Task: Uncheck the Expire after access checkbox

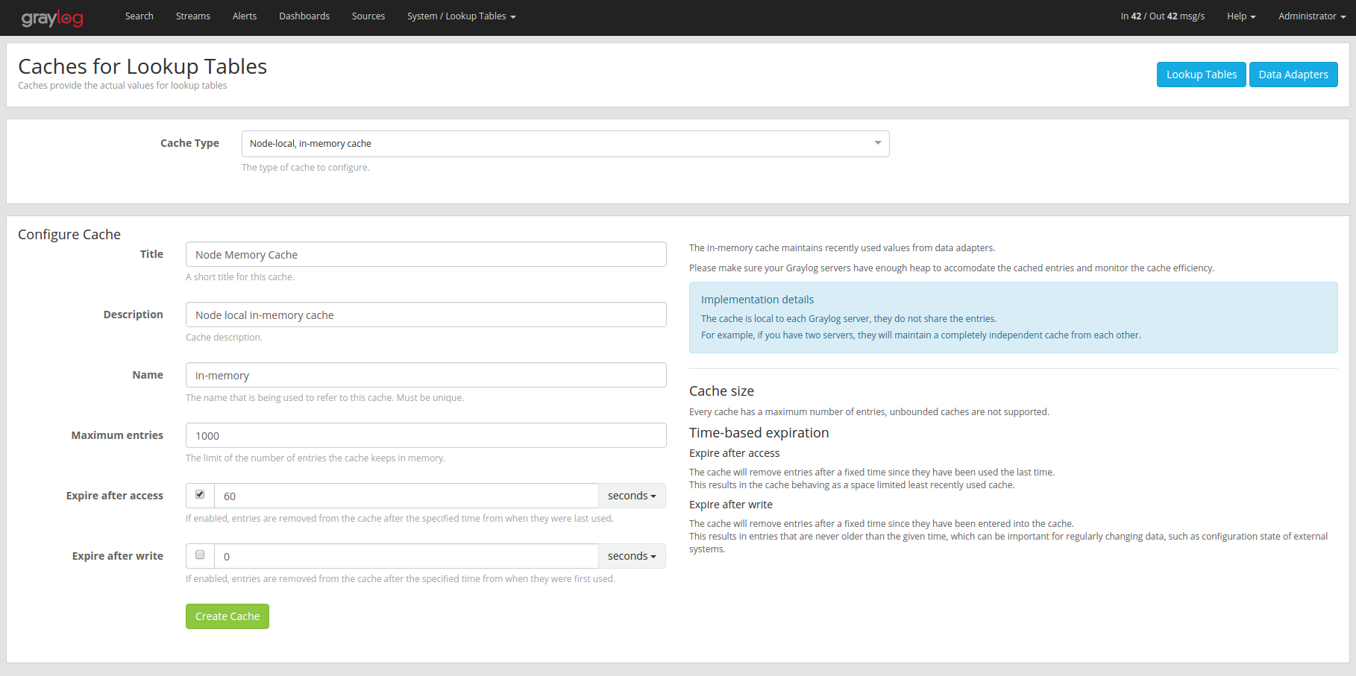Action: pos(200,494)
